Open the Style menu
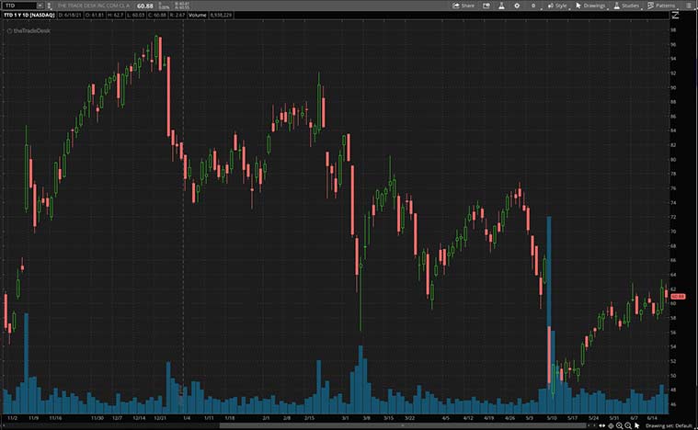Screen dimensions: 698x430 [557, 6]
